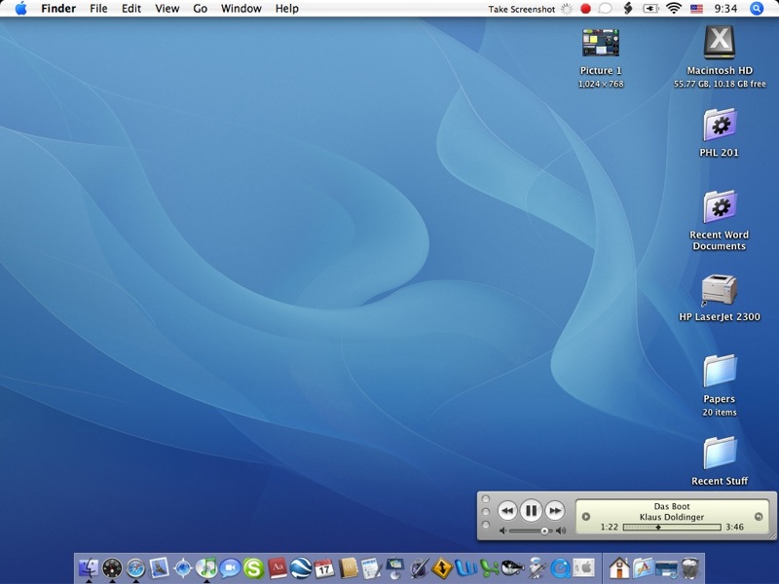The height and width of the screenshot is (584, 779).
Task: Select the HP LaserJet 2300 printer icon
Action: coord(719,290)
